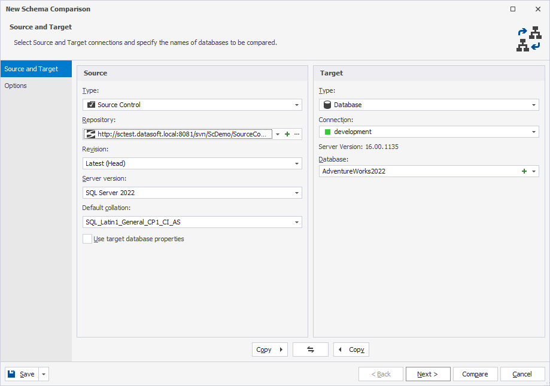Click the ellipsis button next to Repository

click(297, 133)
